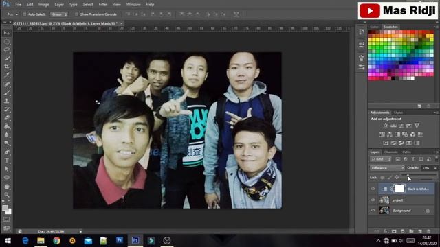Image resolution: width=440 pixels, height=247 pixels.
Task: Switch to the Paths tab
Action: [406, 152]
